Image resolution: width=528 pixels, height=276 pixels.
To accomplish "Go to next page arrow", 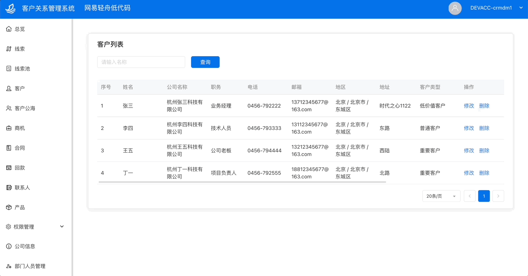I will point(498,196).
